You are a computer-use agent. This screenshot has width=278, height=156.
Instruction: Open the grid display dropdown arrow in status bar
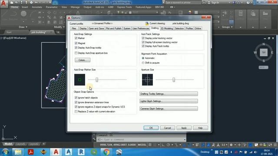pos(159,145)
